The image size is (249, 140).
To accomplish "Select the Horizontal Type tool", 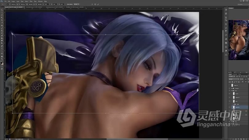I will tap(2, 48).
